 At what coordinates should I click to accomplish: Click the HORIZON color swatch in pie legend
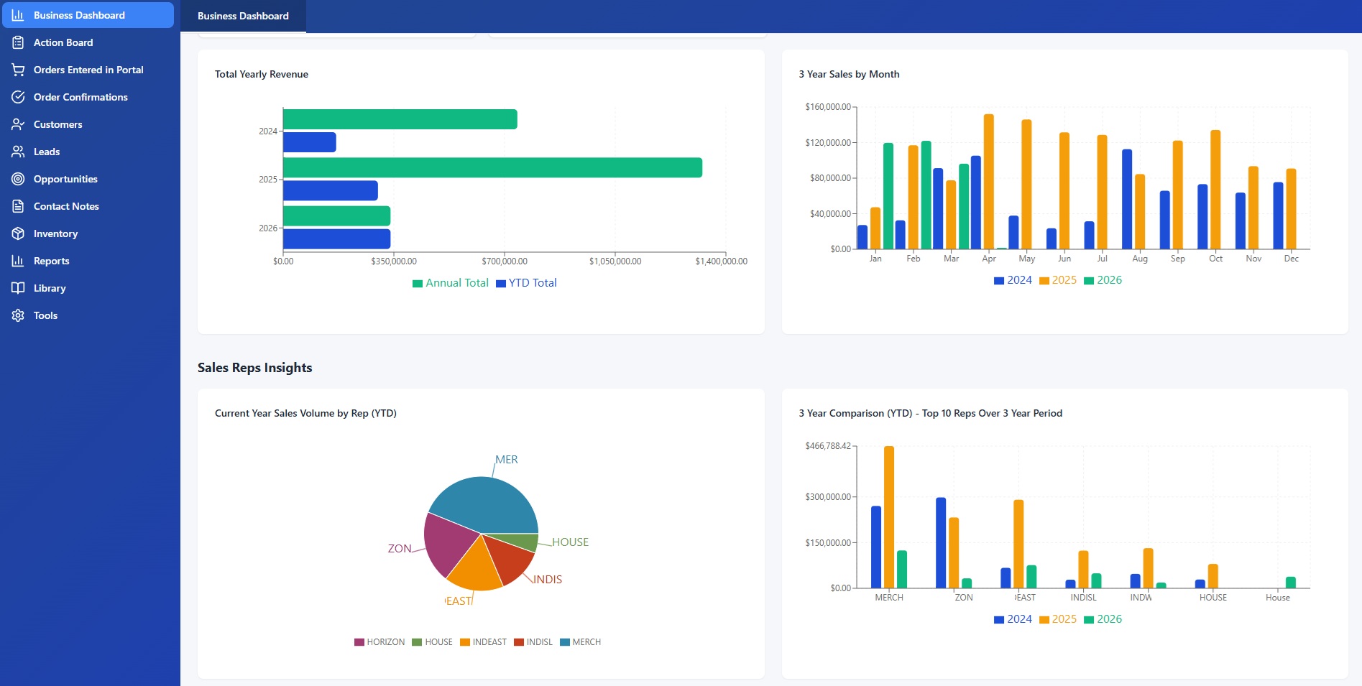pyautogui.click(x=359, y=642)
